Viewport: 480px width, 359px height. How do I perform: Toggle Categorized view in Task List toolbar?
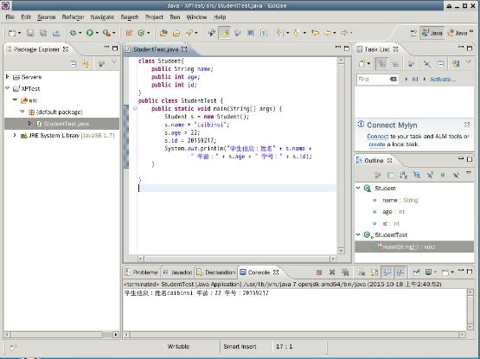click(381, 64)
